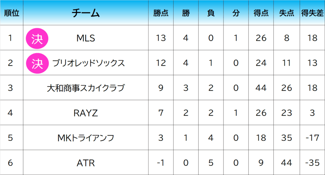
Task: Click the 順位 column header
Action: [12, 13]
